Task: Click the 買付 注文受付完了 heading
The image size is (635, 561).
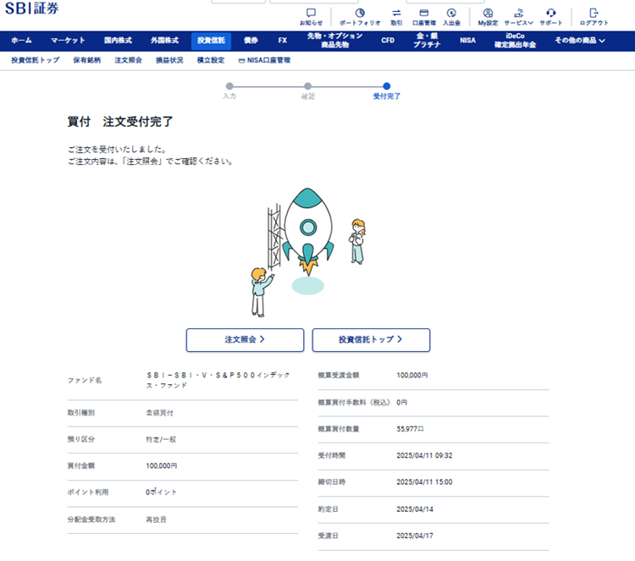Action: (120, 122)
